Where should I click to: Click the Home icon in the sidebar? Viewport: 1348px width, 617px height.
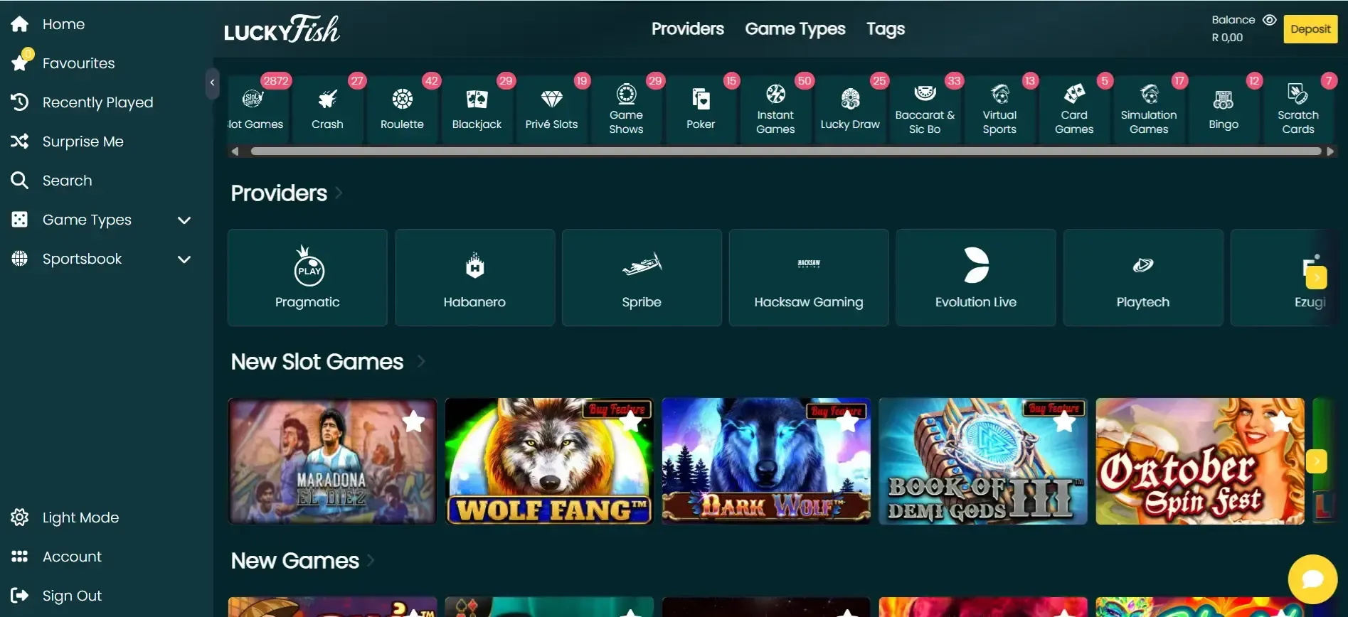20,24
